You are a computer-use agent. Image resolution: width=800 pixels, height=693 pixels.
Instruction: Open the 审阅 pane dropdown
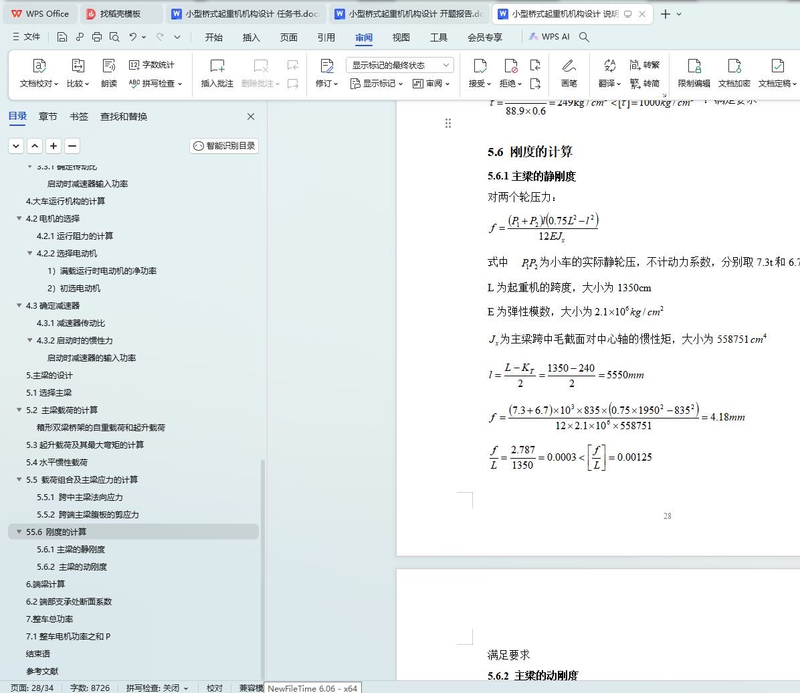[431, 83]
